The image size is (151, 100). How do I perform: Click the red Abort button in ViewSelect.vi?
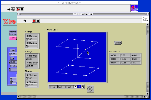[34, 21]
